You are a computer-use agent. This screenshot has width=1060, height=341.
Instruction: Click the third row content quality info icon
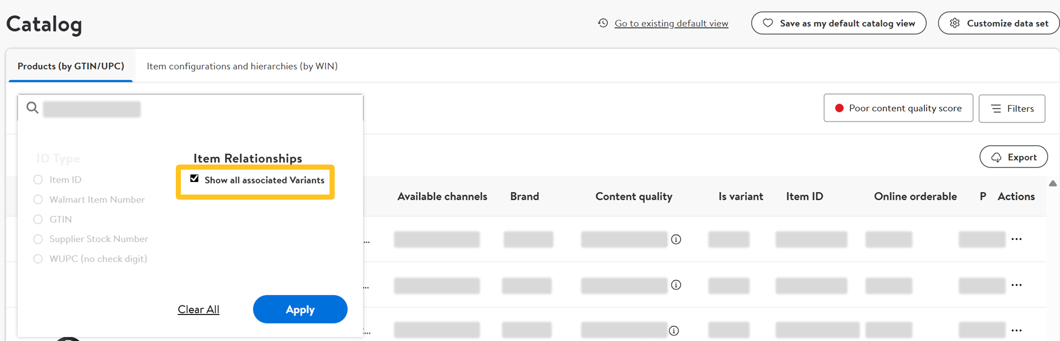674,331
